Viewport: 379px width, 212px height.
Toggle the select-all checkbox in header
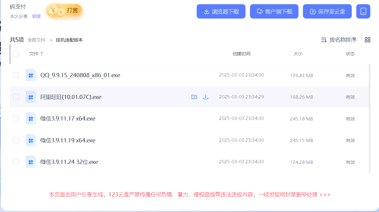(16, 54)
